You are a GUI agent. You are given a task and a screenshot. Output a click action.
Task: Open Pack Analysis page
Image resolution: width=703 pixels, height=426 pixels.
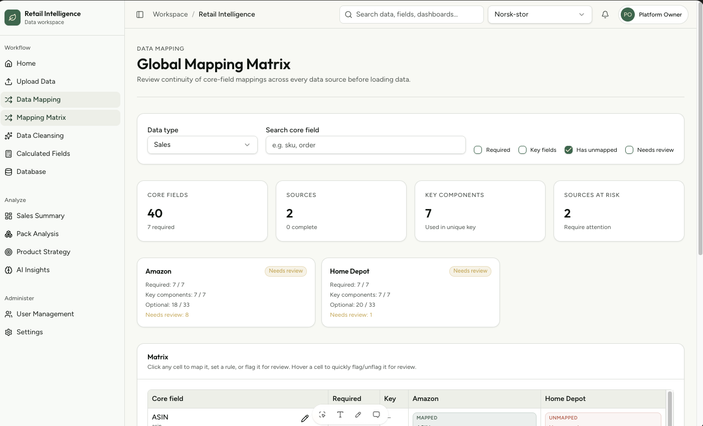60,234
